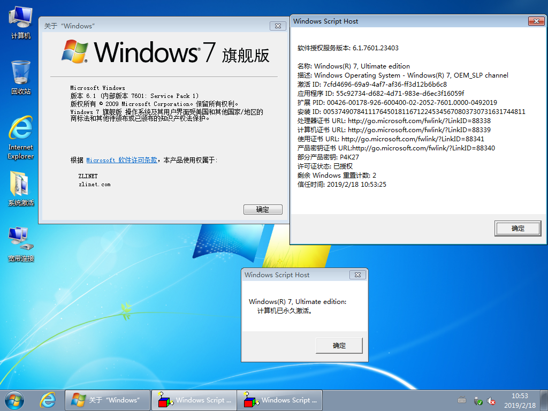Open the 回收站 recycle bin icon
The height and width of the screenshot is (411, 548).
click(21, 78)
